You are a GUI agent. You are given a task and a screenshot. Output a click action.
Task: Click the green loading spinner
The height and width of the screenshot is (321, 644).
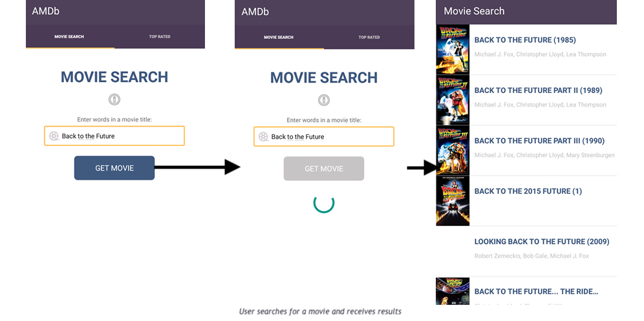coord(324,203)
